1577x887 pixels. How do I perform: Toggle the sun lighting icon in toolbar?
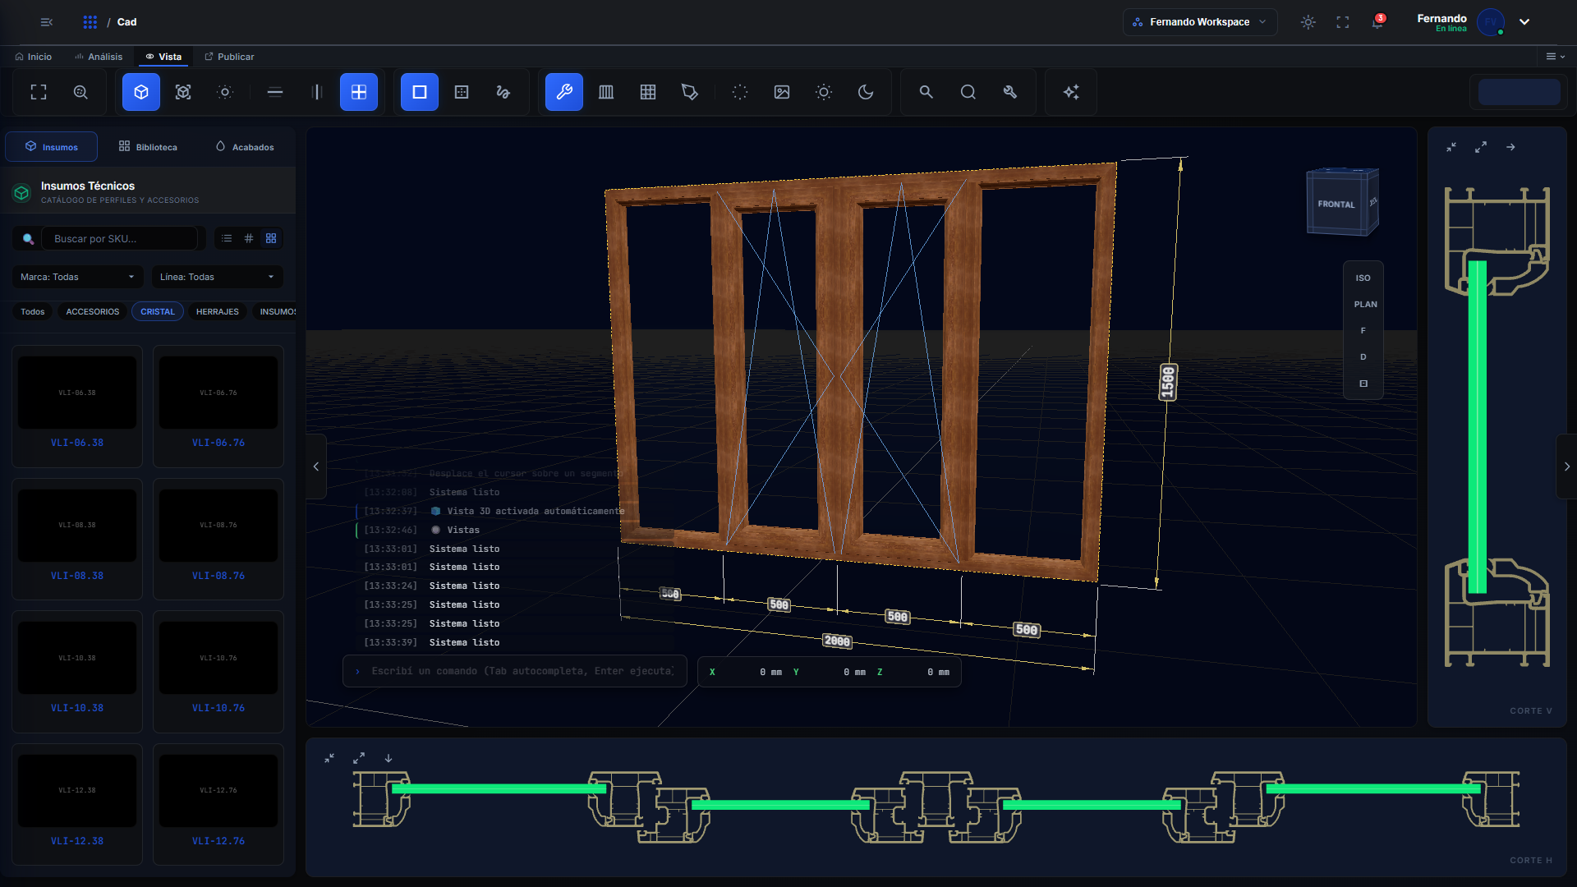point(824,92)
